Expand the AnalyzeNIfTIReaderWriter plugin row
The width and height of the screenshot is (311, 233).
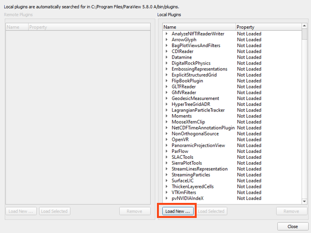167,34
